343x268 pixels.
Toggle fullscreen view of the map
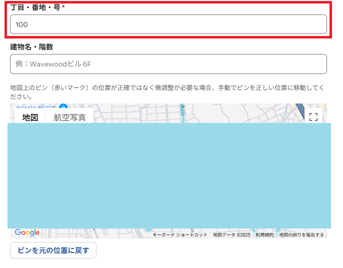coord(313,117)
